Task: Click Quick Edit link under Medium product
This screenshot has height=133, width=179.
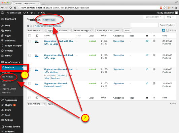Action: coord(61,75)
